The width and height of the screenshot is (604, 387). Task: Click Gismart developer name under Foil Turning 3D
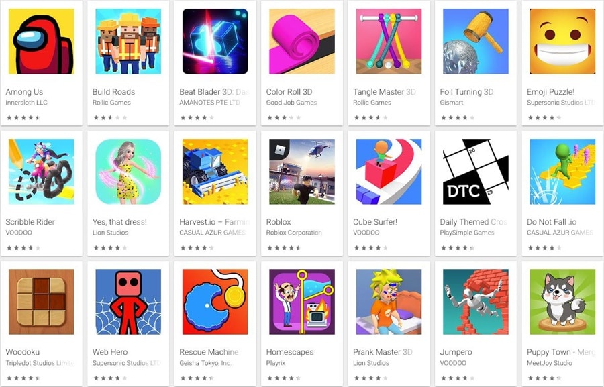point(452,103)
